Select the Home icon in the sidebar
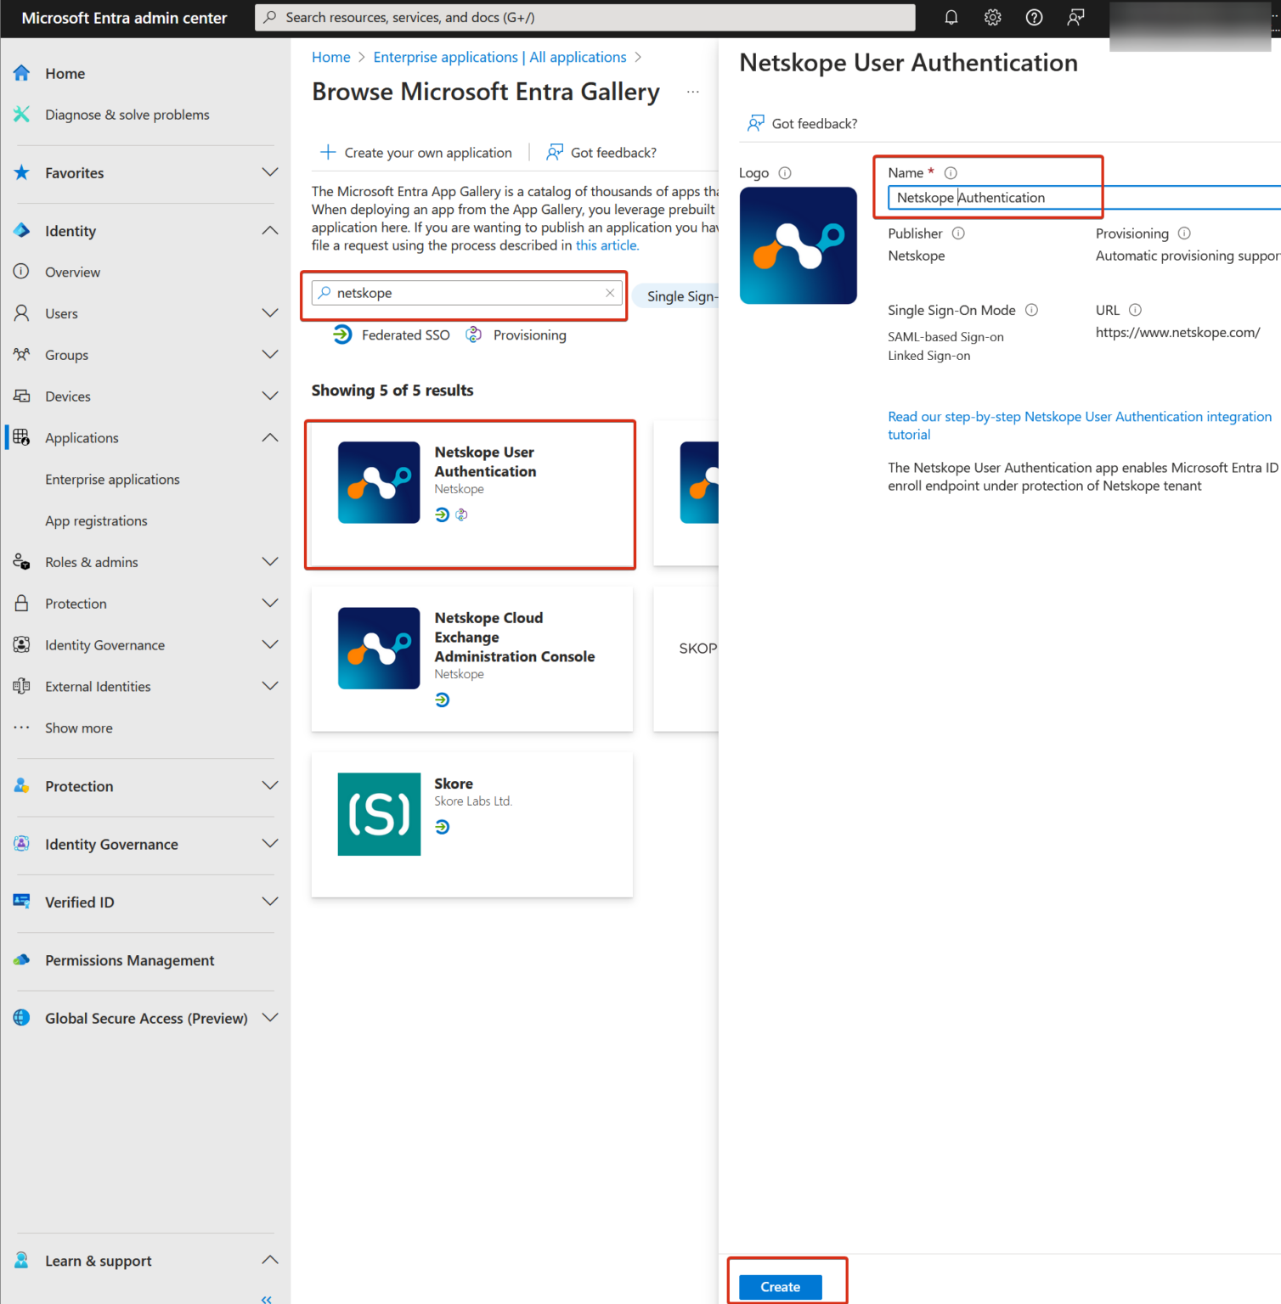Image resolution: width=1281 pixels, height=1304 pixels. coord(21,73)
